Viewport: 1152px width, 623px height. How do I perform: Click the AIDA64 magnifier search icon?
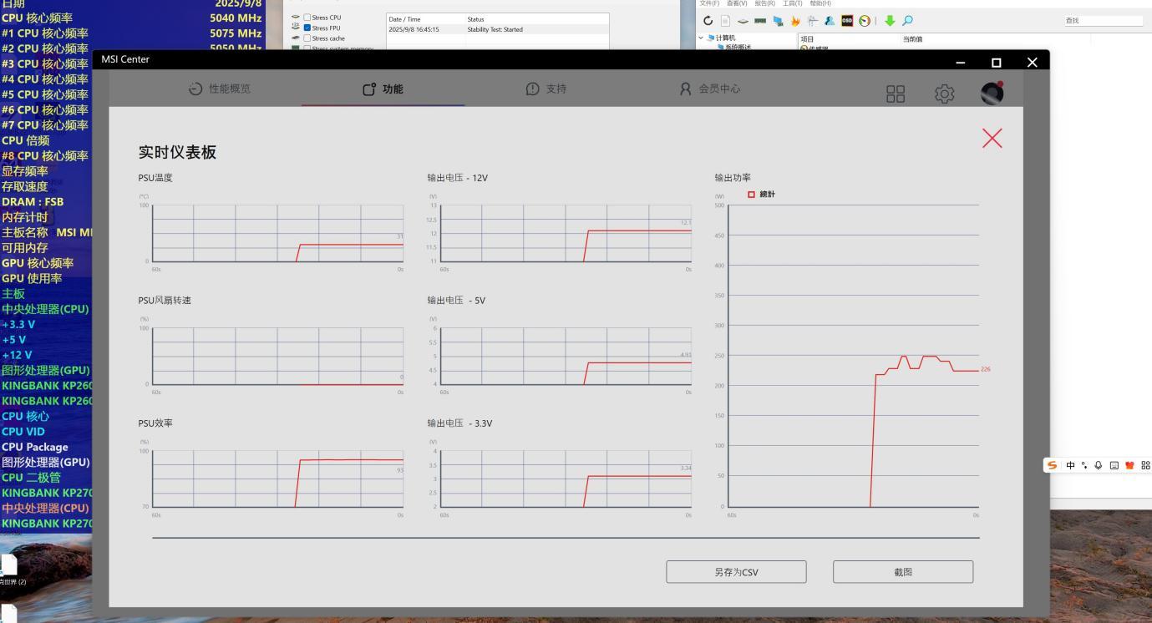click(x=908, y=21)
